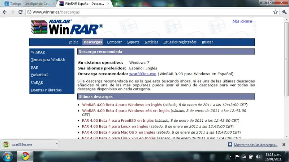This screenshot has width=289, height=162.
Task: Open the Más idiomas link
Action: click(x=242, y=21)
